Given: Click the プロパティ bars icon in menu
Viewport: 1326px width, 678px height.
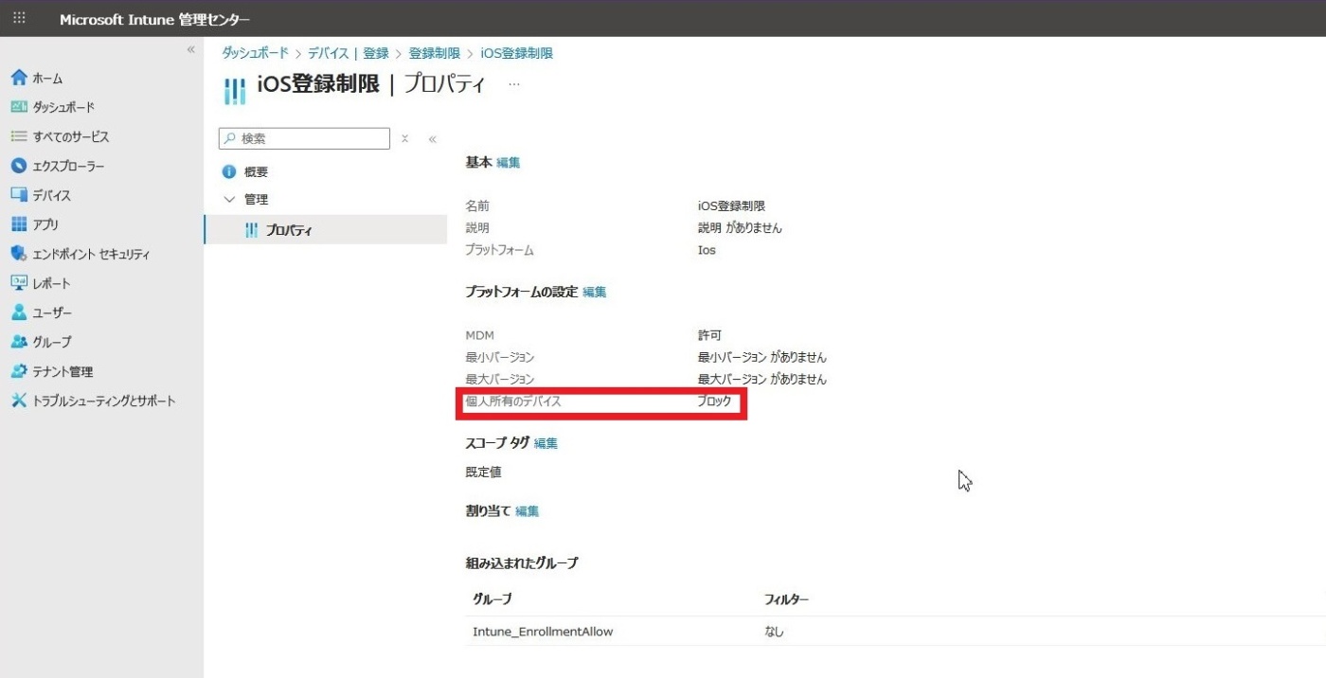Looking at the screenshot, I should [251, 230].
